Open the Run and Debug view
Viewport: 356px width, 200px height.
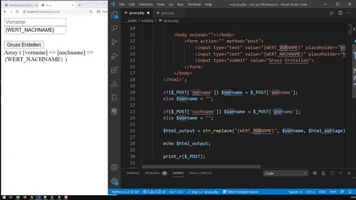(115, 56)
